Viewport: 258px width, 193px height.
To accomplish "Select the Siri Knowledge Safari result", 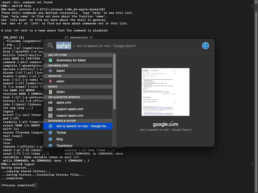I will (78, 71).
